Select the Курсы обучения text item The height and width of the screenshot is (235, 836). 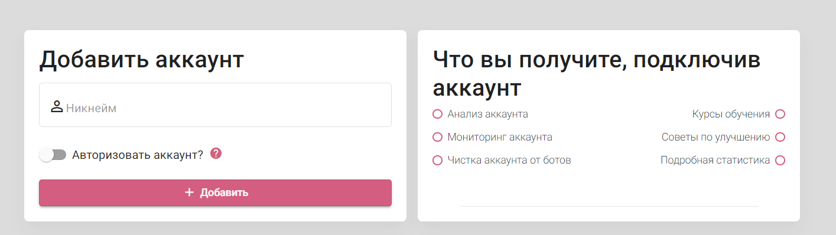[731, 114]
